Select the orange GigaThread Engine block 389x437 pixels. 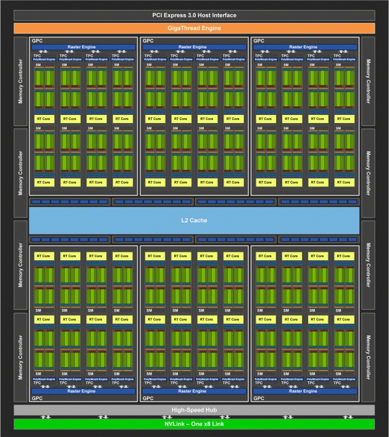(x=194, y=28)
